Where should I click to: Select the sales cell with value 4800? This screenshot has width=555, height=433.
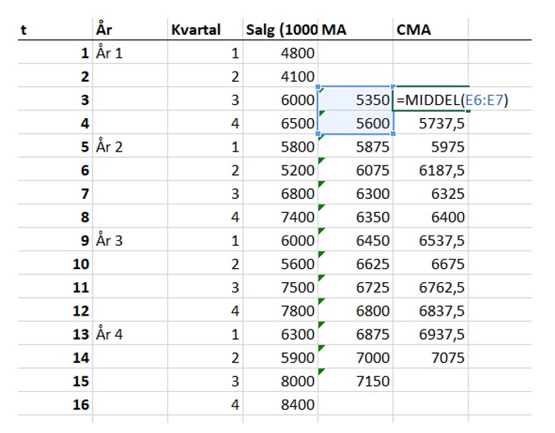click(x=280, y=54)
